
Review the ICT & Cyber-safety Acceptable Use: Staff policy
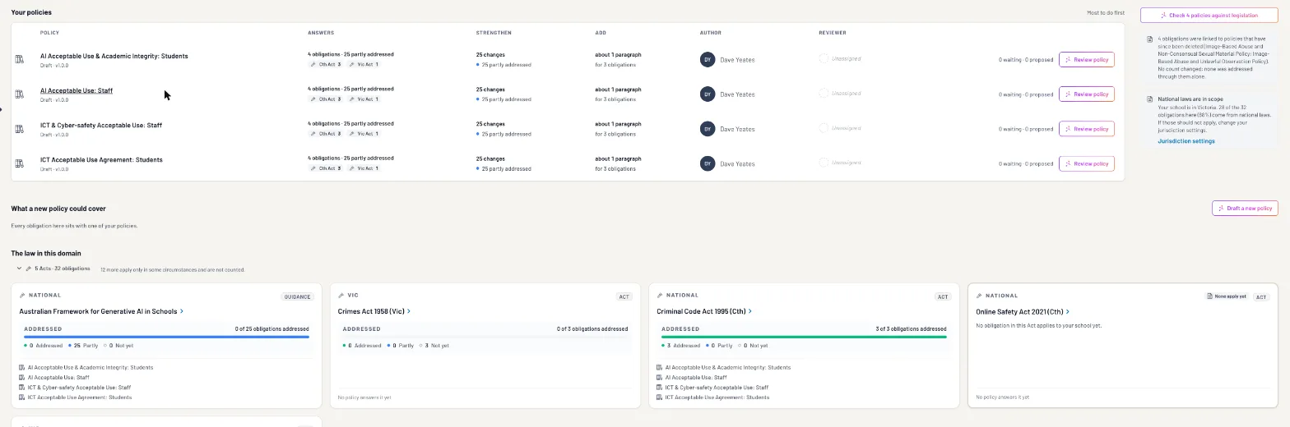pos(1086,129)
